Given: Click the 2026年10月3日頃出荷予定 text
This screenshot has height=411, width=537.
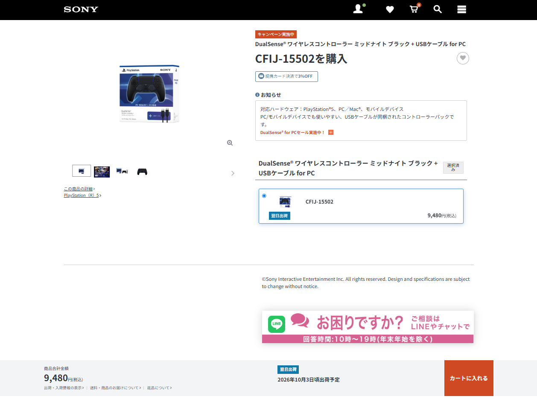Looking at the screenshot, I should [309, 379].
